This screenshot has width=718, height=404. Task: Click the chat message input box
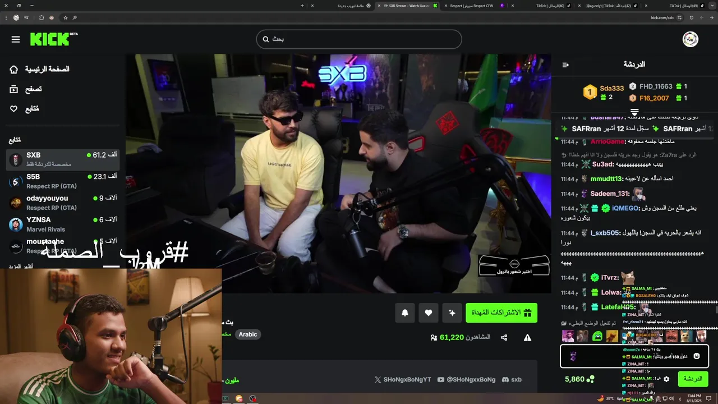tap(634, 356)
